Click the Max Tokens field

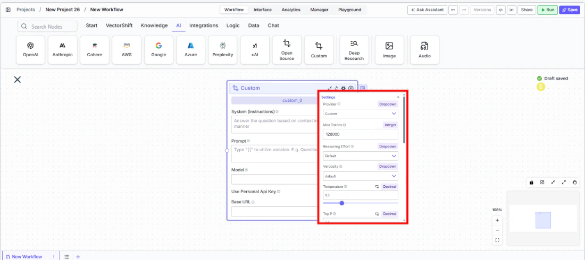[361, 134]
